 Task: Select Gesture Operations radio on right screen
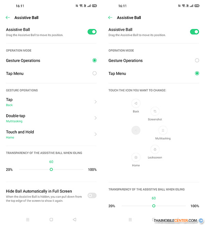tap(197, 60)
